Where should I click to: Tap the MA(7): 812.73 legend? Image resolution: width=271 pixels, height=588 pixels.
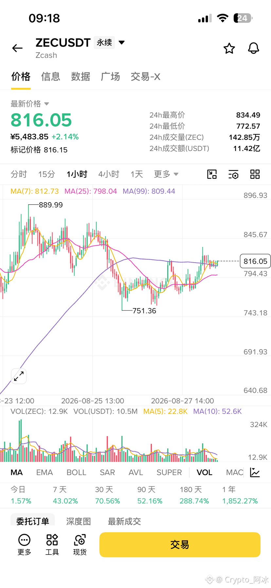point(35,191)
